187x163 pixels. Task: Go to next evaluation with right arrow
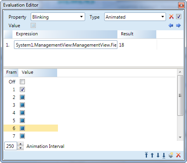click(x=178, y=25)
